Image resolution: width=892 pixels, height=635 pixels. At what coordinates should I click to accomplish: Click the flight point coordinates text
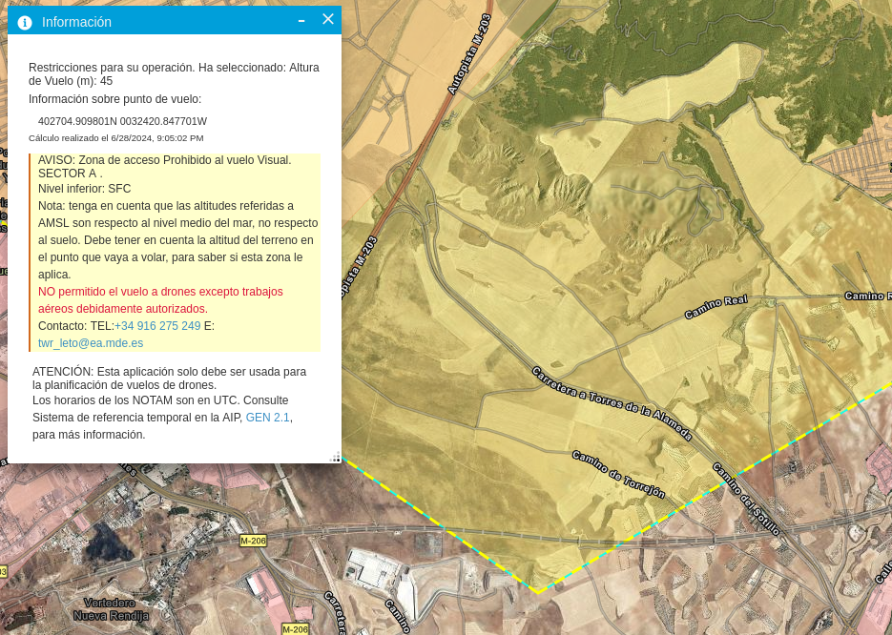(x=122, y=121)
